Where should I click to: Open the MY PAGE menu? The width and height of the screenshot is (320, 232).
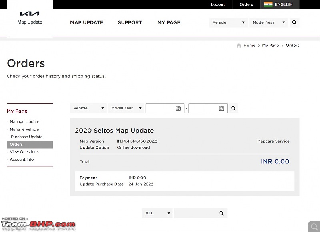[169, 22]
